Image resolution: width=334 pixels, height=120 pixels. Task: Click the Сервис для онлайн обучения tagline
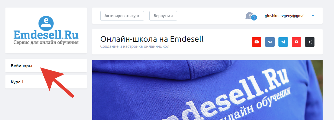(46, 42)
